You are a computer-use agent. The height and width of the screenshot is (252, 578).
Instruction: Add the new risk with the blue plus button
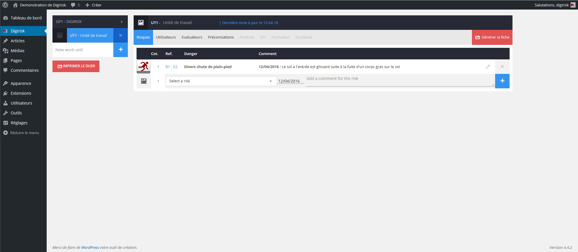pyautogui.click(x=502, y=81)
